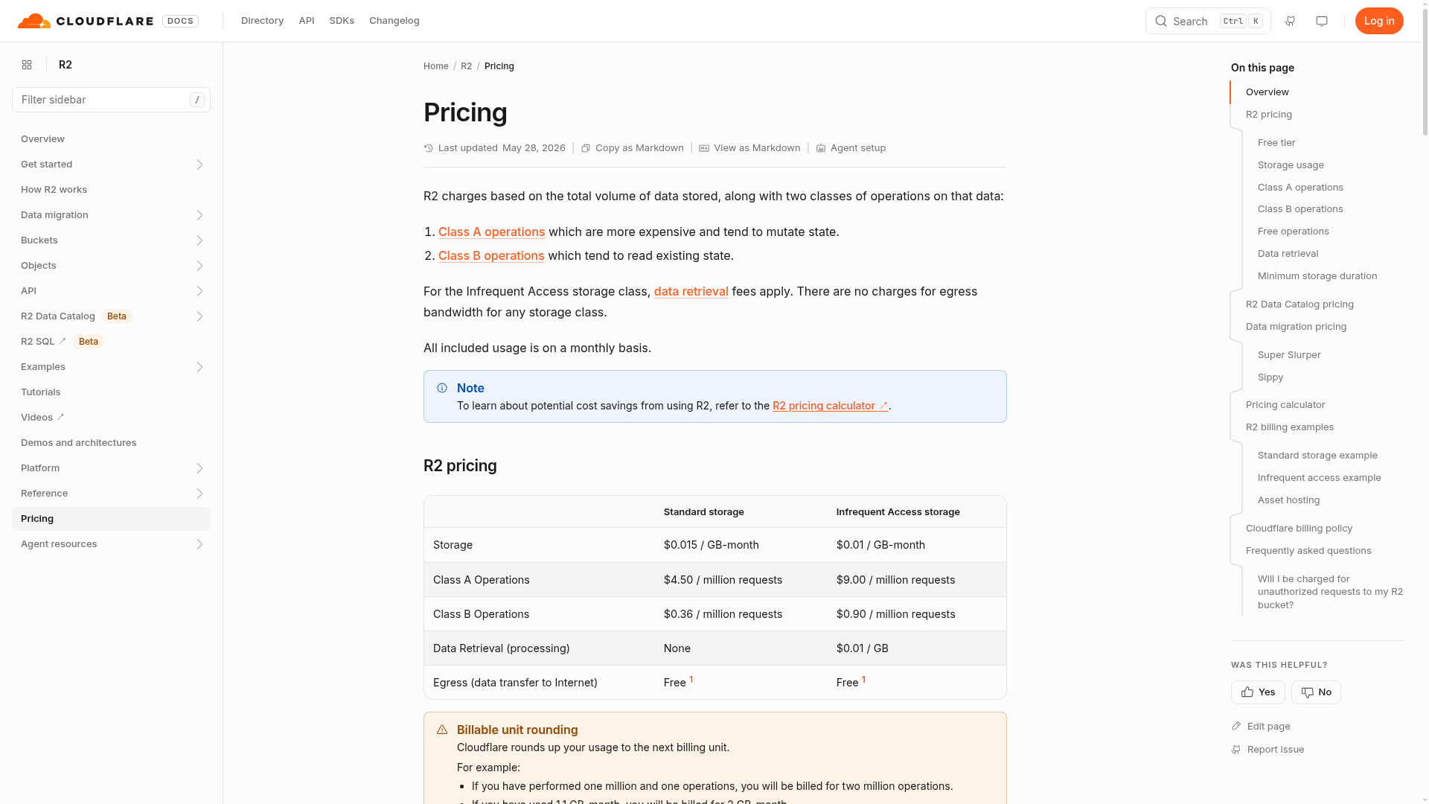The image size is (1429, 804).
Task: Click the thumbs down No button
Action: tap(1316, 692)
